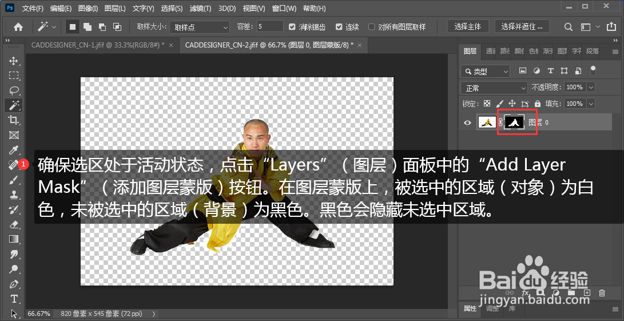624x321 pixels.
Task: Click Intersect with selection mode icon
Action: (x=117, y=27)
